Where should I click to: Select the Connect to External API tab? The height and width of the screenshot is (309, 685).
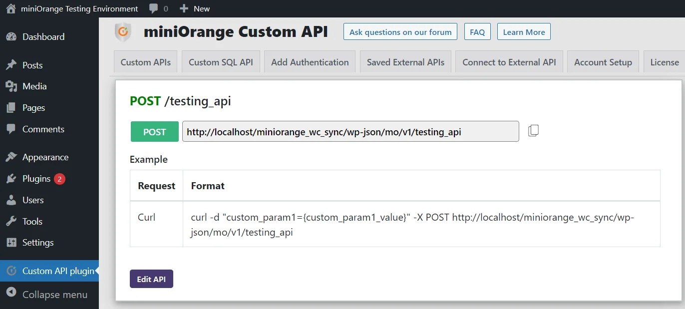pos(509,61)
